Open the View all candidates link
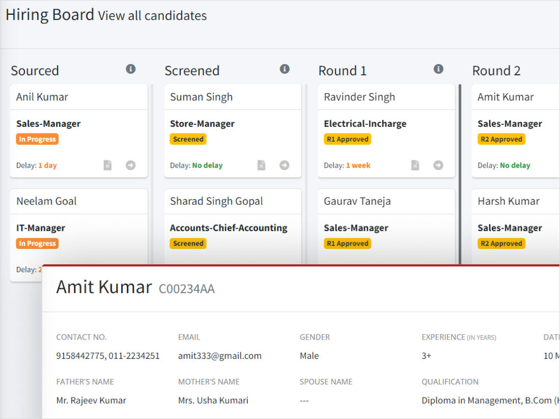The height and width of the screenshot is (419, 560). click(x=152, y=16)
